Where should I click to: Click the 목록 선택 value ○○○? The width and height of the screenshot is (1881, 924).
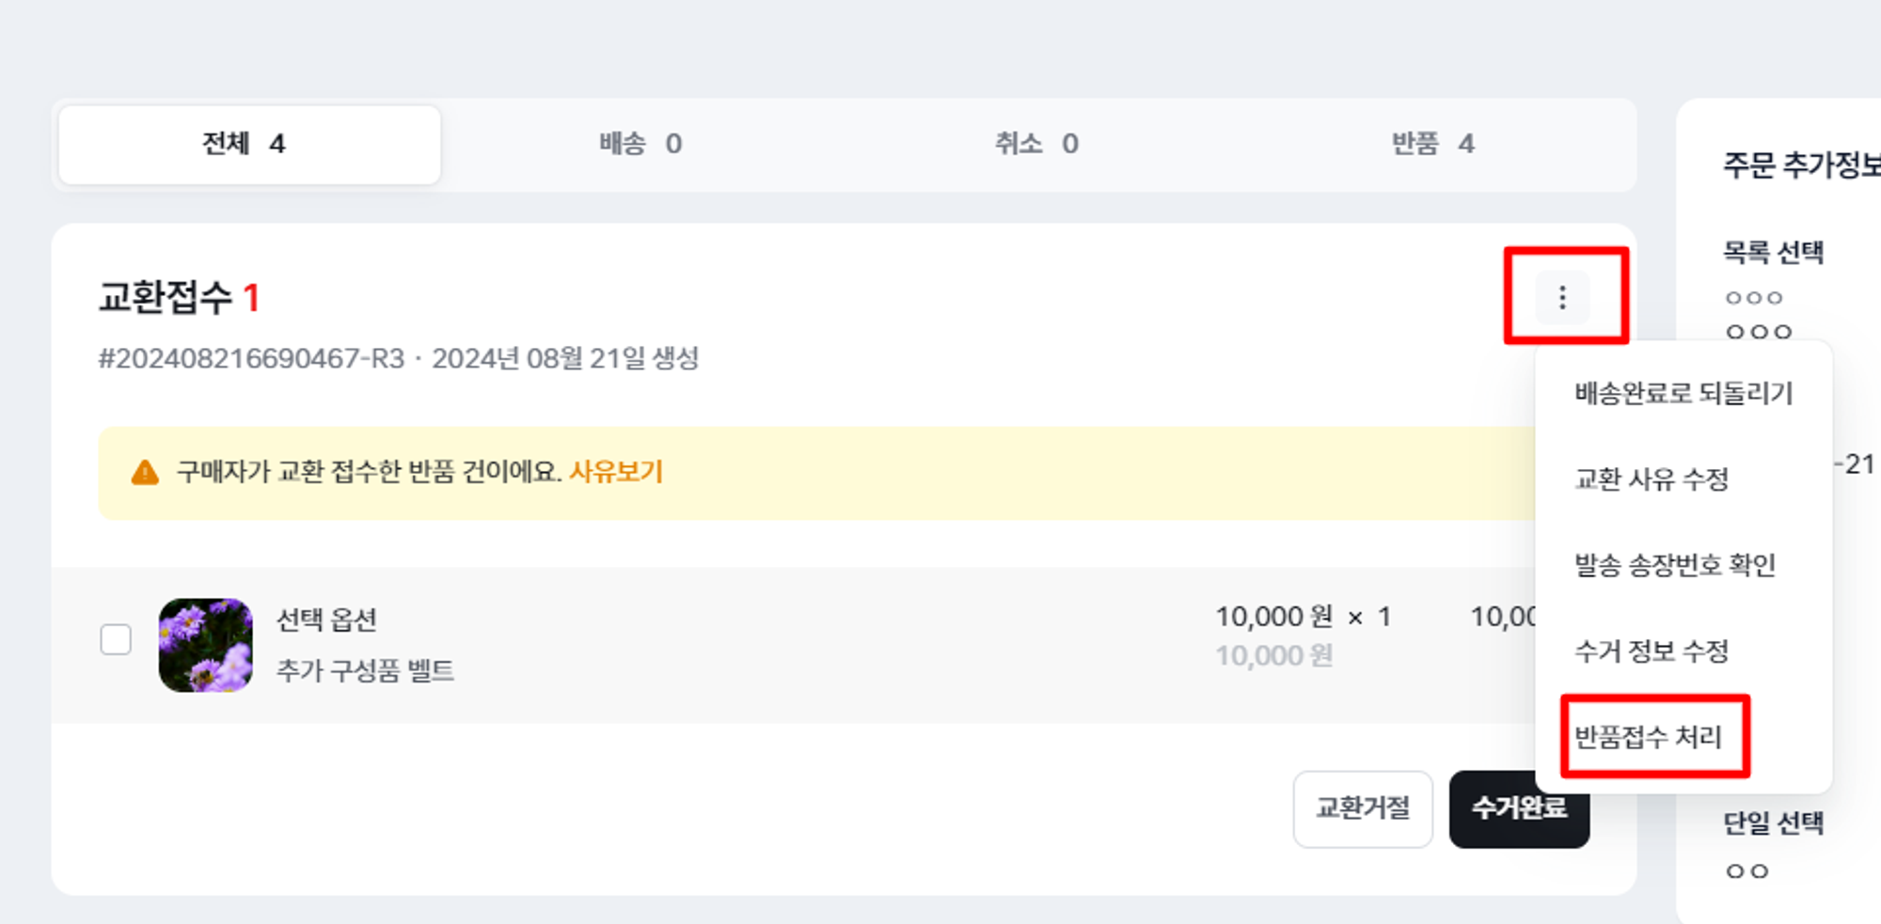1754,299
